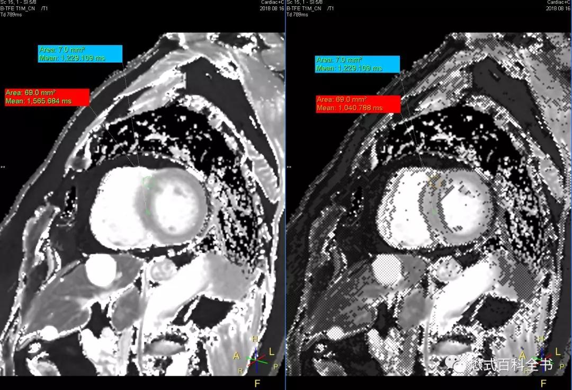Click the yellow 'L' orientation label in right panel
Screen dimensions: 572x390
pos(558,352)
